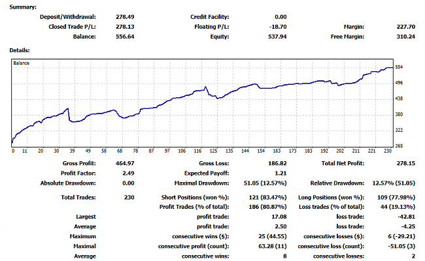This screenshot has width=425, height=261.
Task: Select Expected Payoff value 1.21
Action: (280, 174)
